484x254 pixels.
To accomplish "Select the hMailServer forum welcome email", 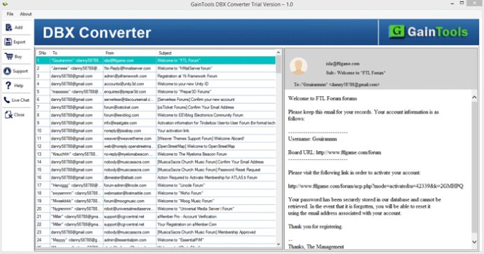I will [x=156, y=68].
